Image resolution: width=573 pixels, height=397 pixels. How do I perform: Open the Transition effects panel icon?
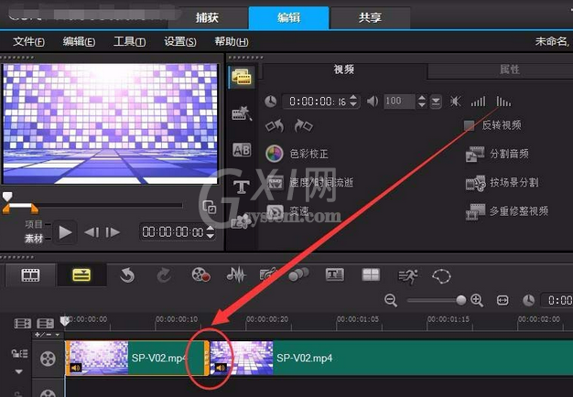pos(242,113)
